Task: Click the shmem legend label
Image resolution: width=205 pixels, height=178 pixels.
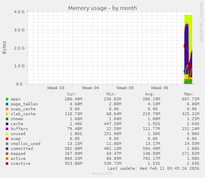Action: [17, 119]
